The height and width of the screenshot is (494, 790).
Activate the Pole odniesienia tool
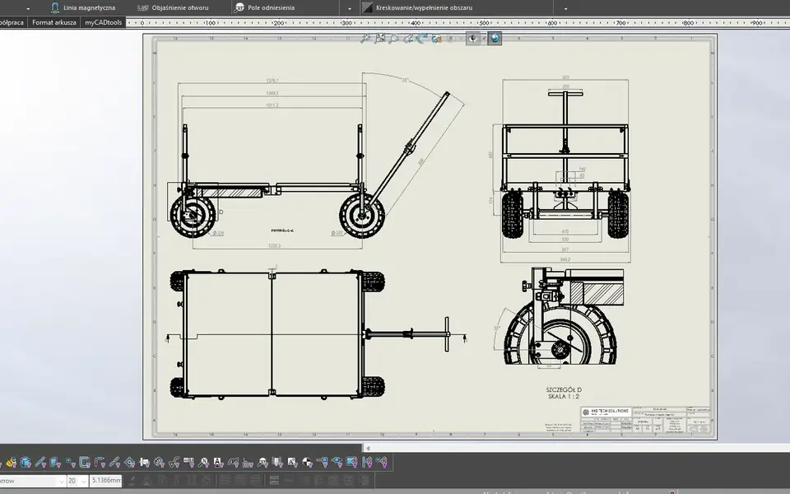(264, 7)
